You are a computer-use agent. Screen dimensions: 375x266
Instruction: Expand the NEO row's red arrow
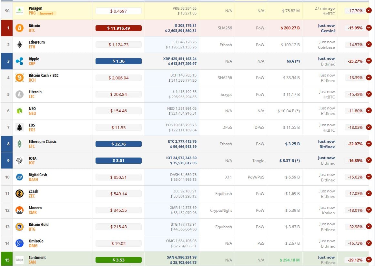[x=369, y=110]
